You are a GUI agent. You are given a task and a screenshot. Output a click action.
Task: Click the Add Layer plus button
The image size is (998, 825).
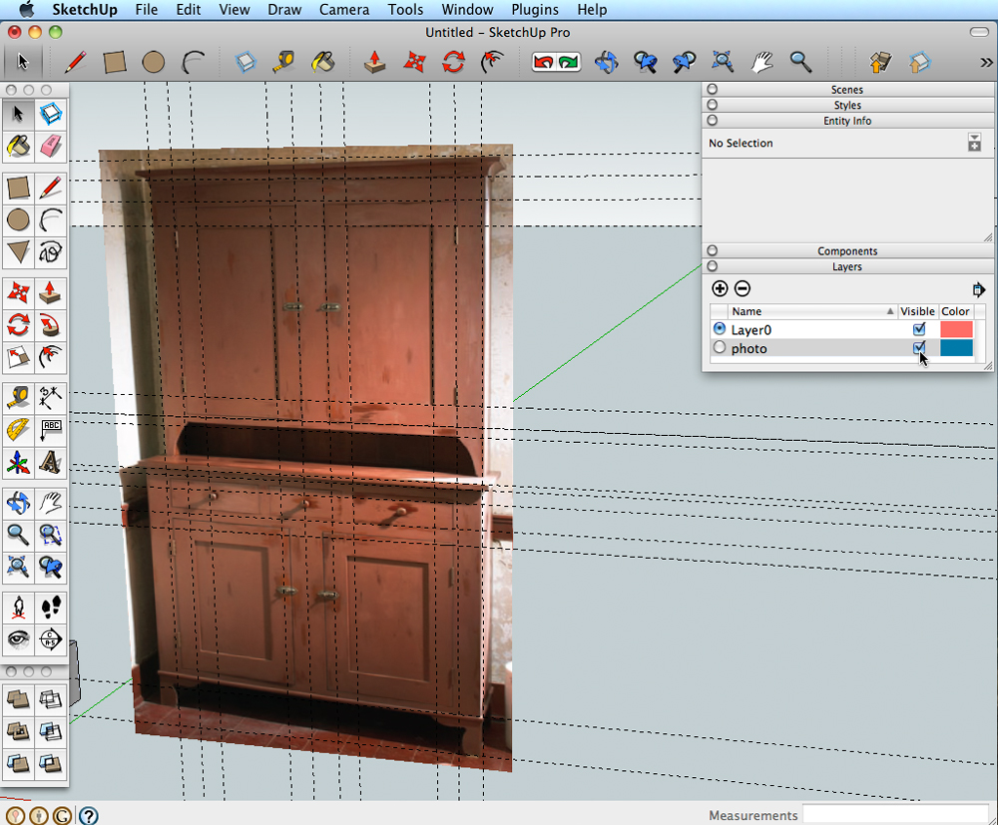coord(720,288)
